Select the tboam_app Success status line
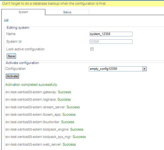The height and width of the screenshot is (150, 164). (40, 114)
